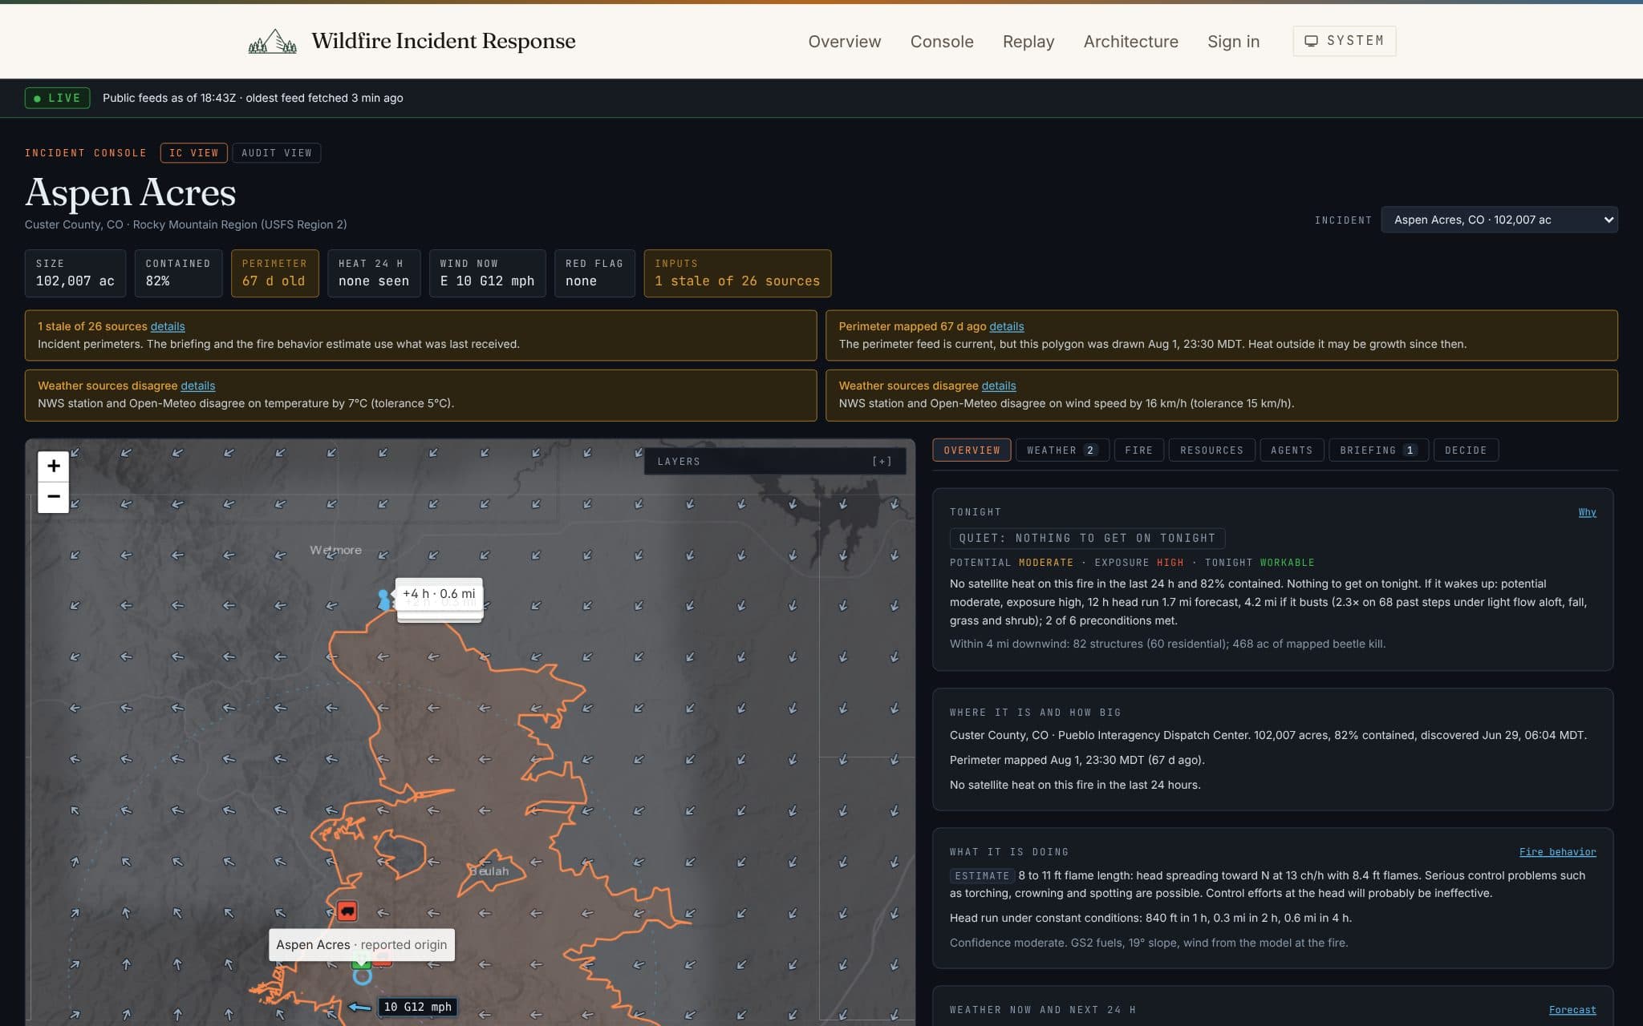Click the Why link in Tonight card

pyautogui.click(x=1587, y=512)
